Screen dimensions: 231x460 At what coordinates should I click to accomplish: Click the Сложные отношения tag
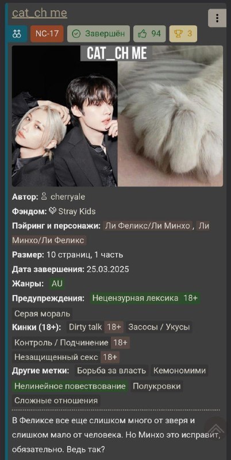[56, 400]
